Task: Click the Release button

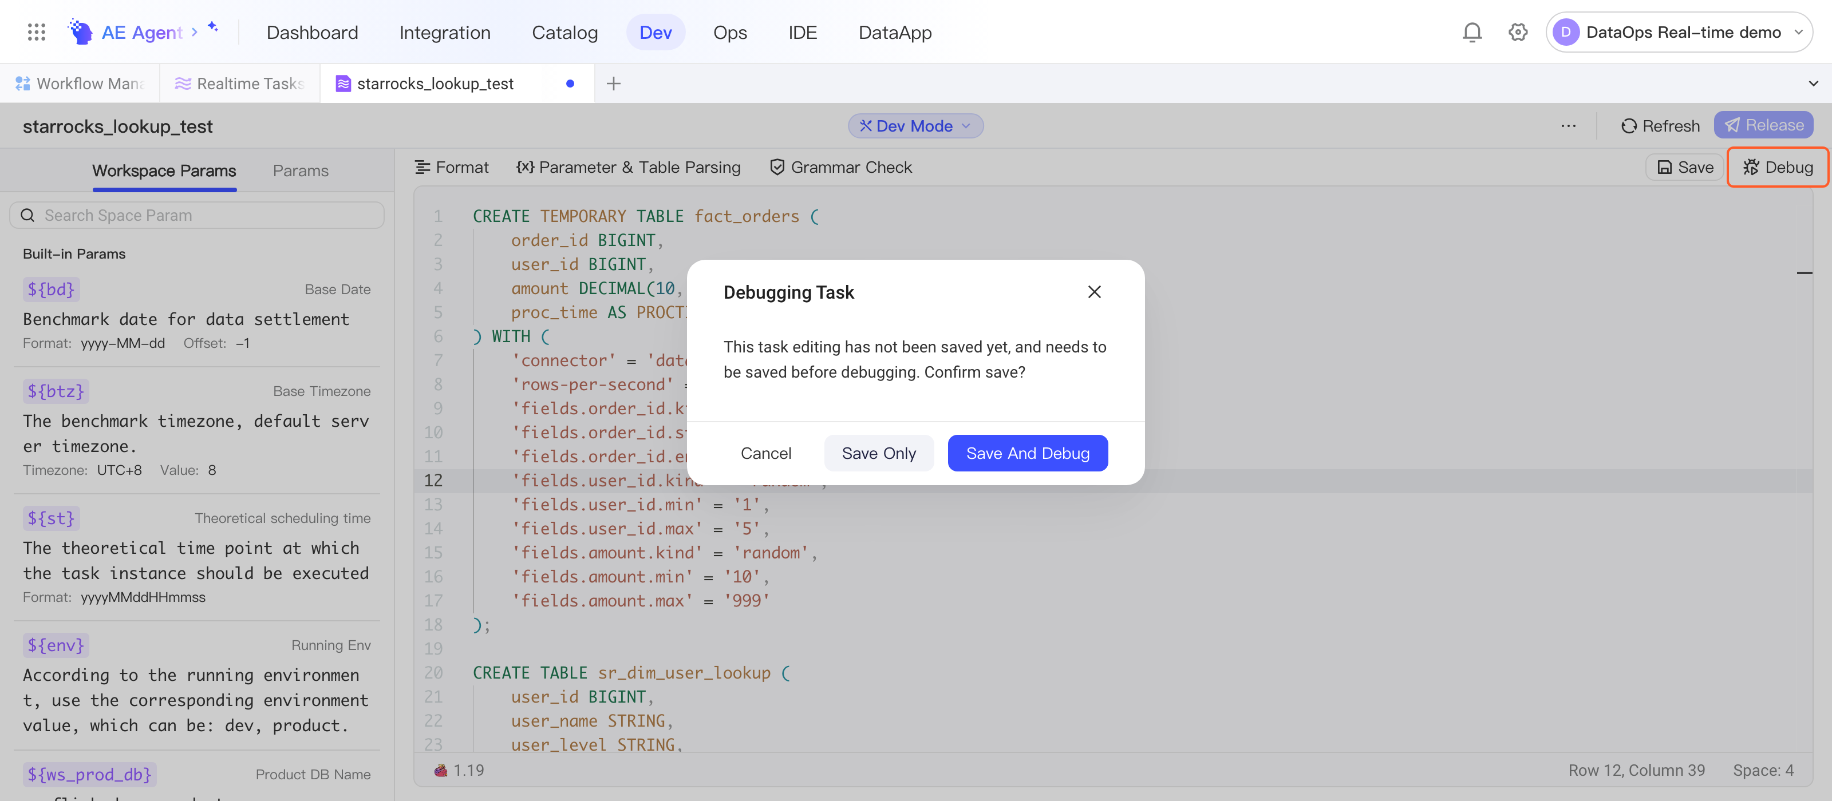Action: (1763, 125)
